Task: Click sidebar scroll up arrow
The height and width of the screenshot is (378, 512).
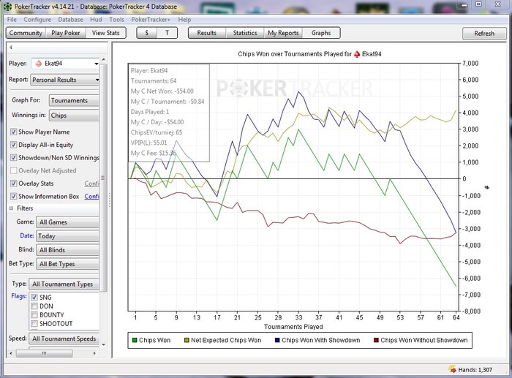Action: (x=104, y=59)
